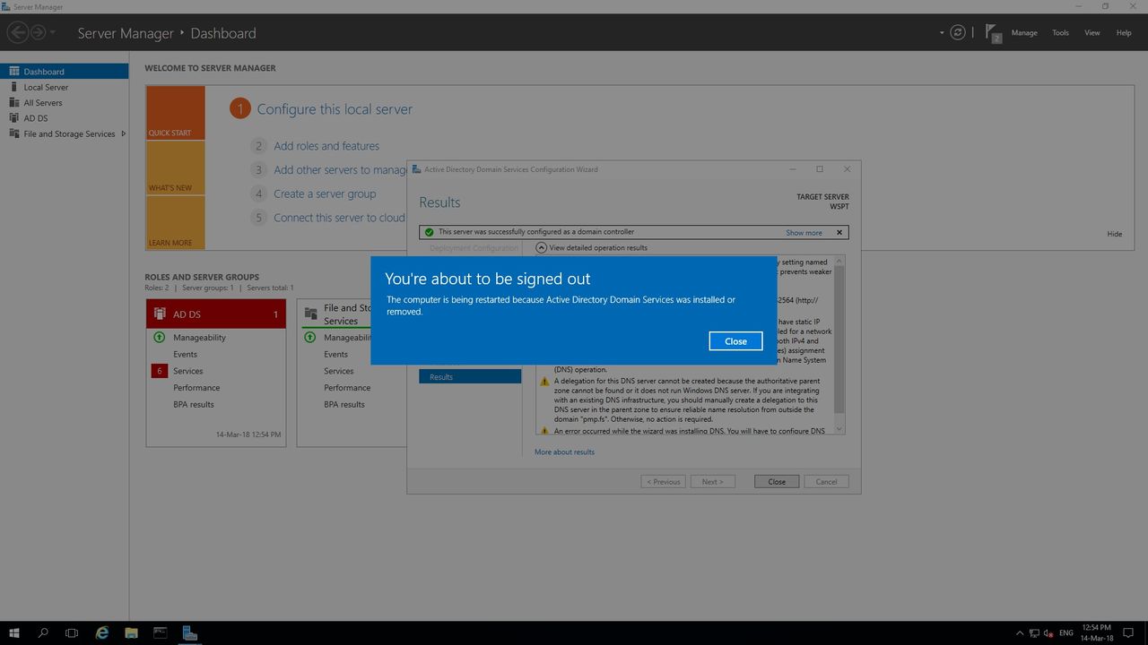Click File and Storage Manageability status icon
Viewport: 1148px width, 645px height.
pos(310,338)
